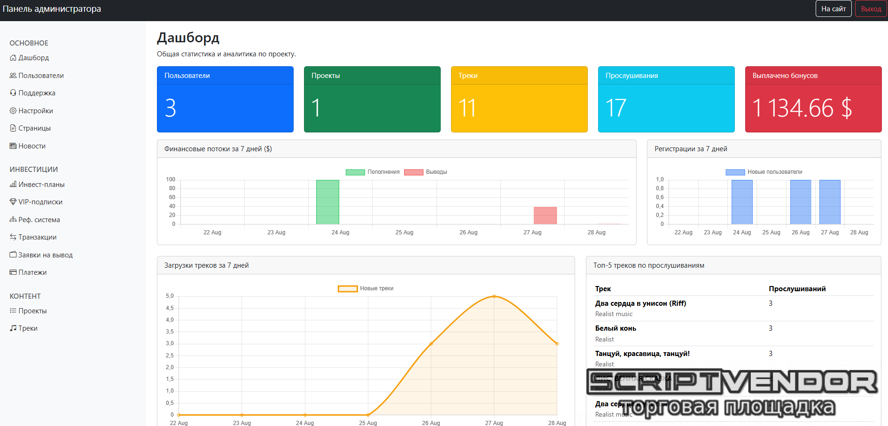The height and width of the screenshot is (426, 888).
Task: Open Панель администратора header link
Action: 52,9
